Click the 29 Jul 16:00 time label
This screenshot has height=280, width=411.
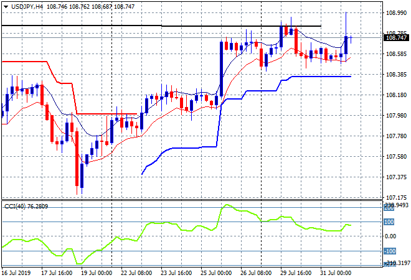[x=296, y=273]
